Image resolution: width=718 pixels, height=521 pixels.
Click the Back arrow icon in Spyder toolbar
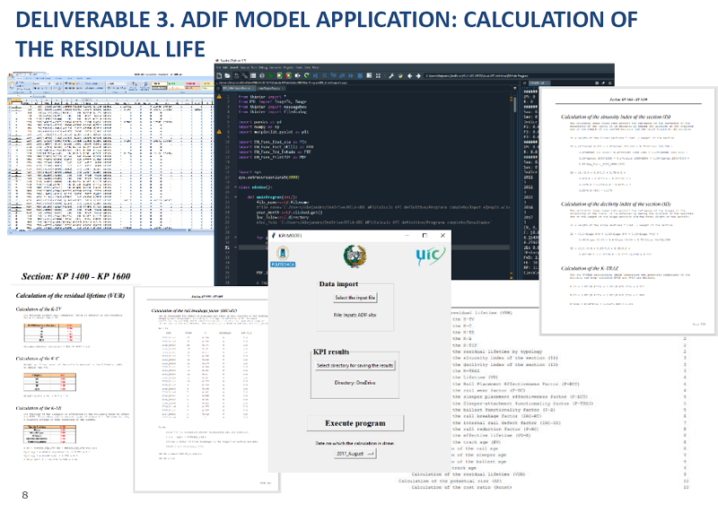click(x=410, y=75)
